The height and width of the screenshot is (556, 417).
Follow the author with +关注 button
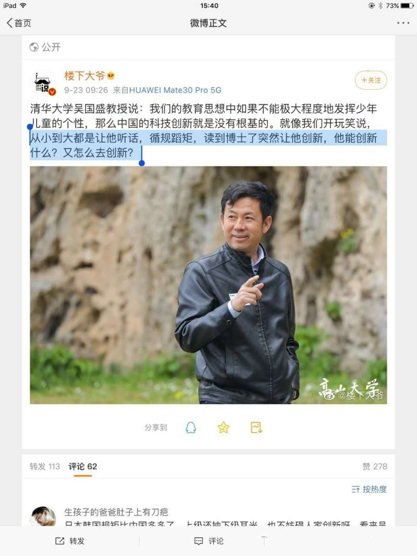pos(371,80)
